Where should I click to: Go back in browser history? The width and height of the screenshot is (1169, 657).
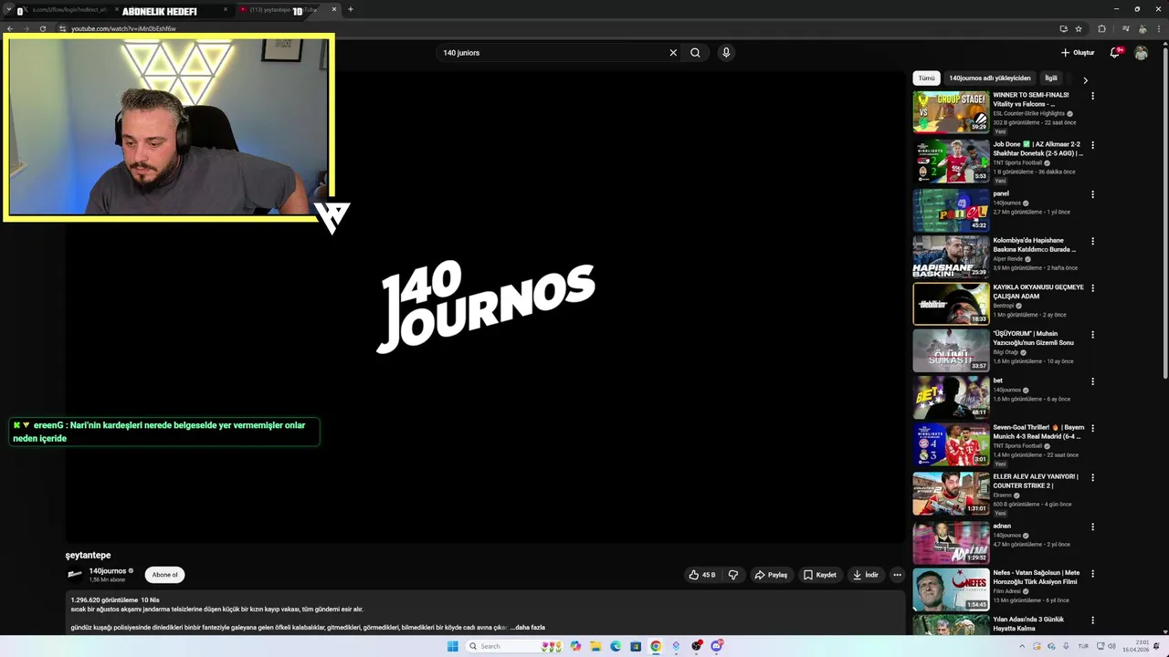(10, 28)
